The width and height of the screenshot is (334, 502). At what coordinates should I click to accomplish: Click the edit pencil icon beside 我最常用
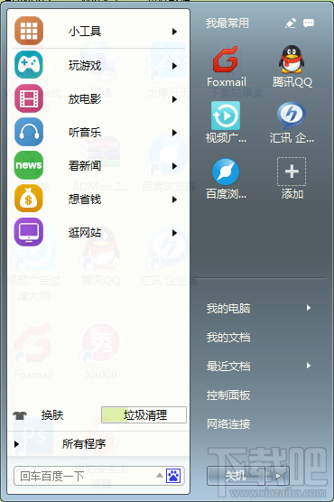point(291,23)
